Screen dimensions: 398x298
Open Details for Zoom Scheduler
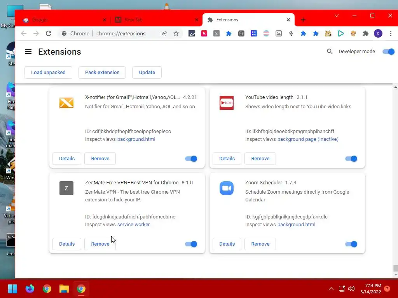pos(227,244)
